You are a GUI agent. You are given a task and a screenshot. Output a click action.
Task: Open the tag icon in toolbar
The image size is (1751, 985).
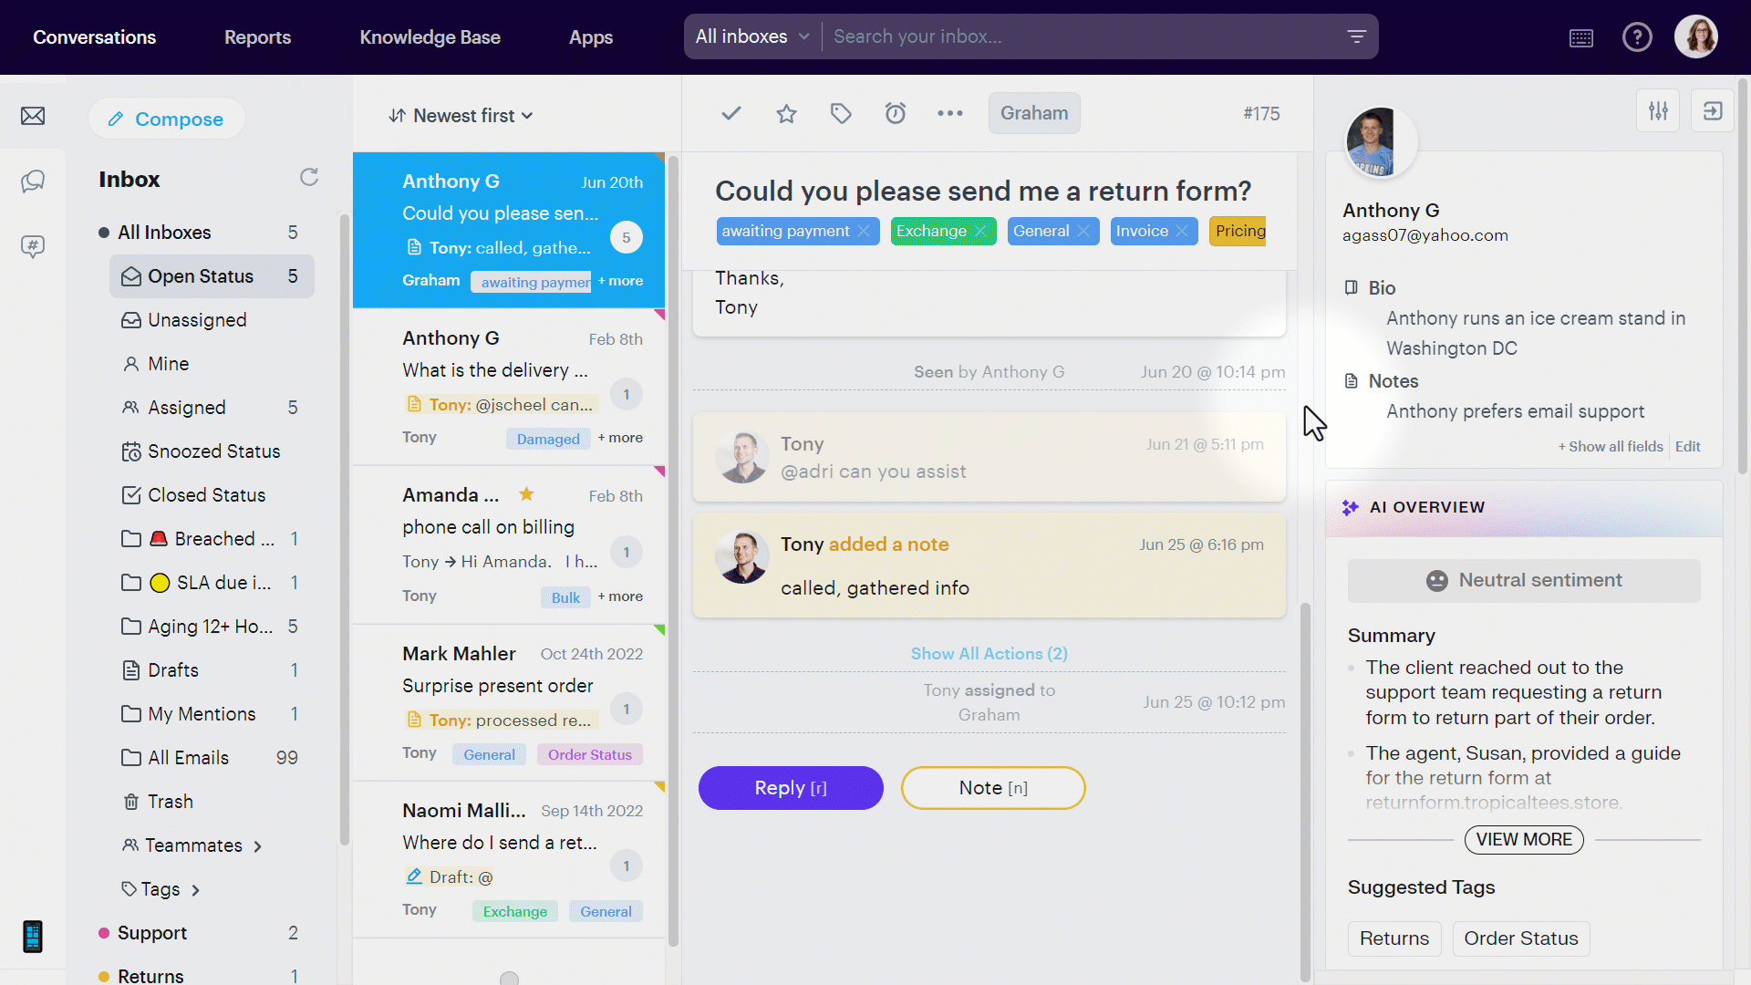[x=841, y=113]
